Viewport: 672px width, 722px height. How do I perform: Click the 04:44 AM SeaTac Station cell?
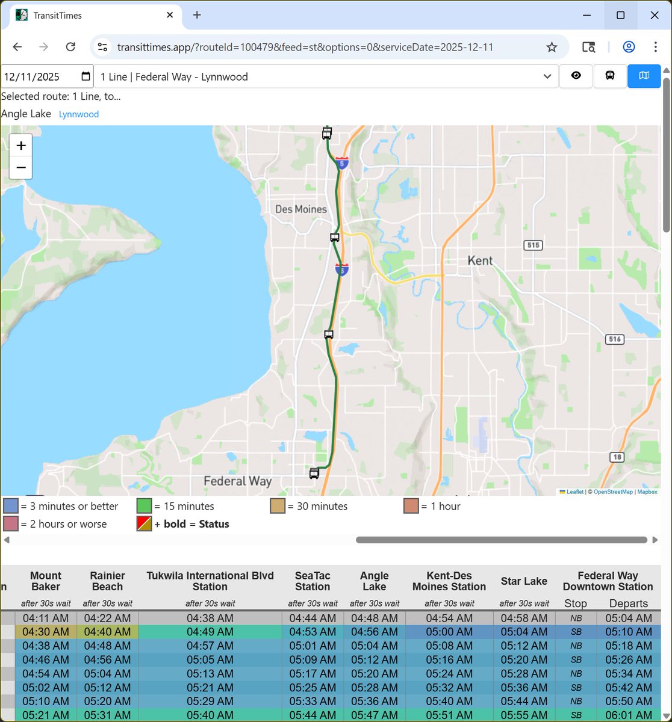click(x=313, y=618)
